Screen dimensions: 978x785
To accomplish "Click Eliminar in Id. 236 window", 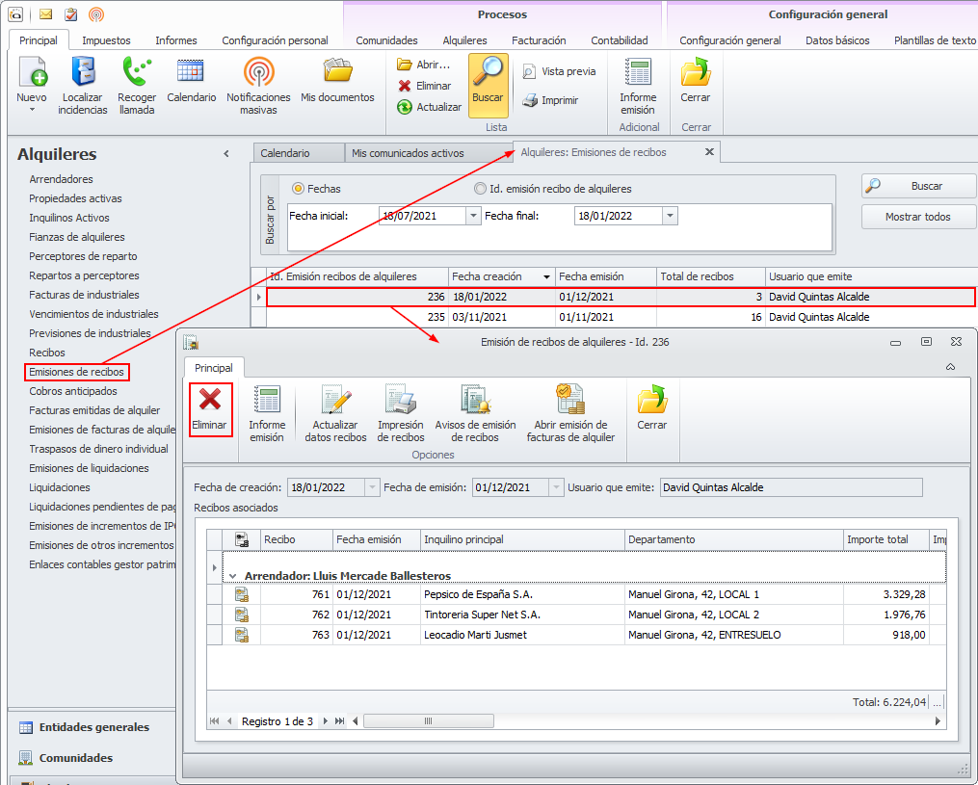I will pyautogui.click(x=210, y=409).
